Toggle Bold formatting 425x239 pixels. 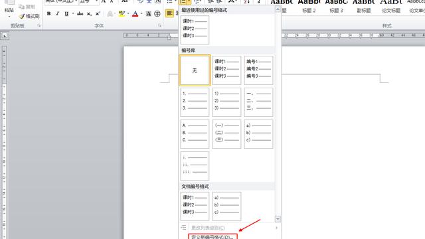pyautogui.click(x=48, y=13)
